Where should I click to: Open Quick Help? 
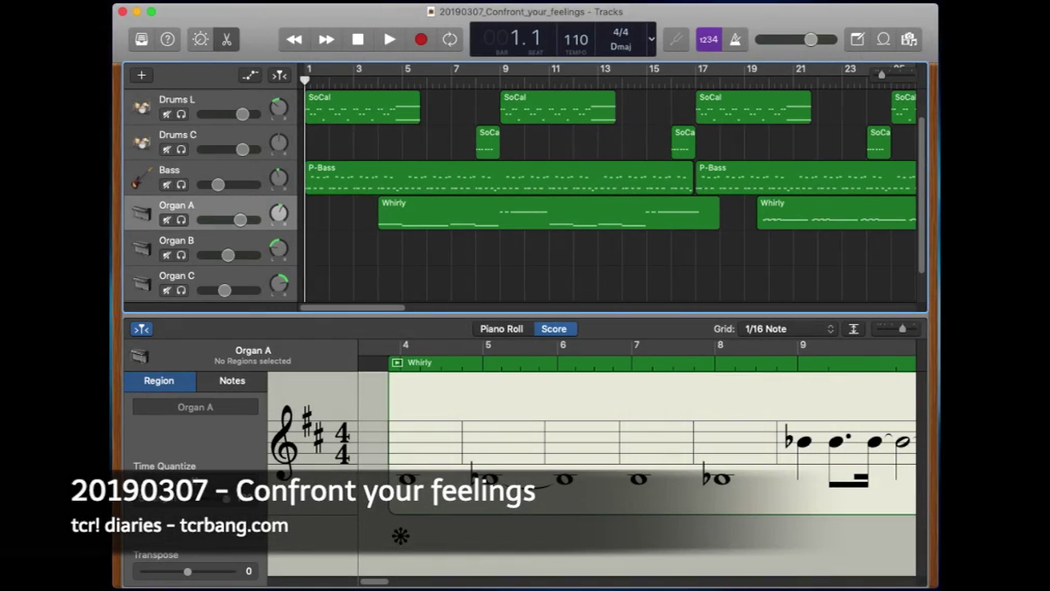168,39
